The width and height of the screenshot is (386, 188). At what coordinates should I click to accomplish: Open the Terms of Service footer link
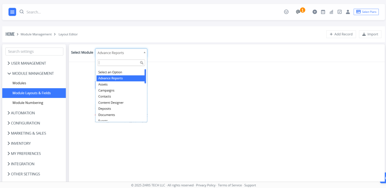click(x=230, y=185)
